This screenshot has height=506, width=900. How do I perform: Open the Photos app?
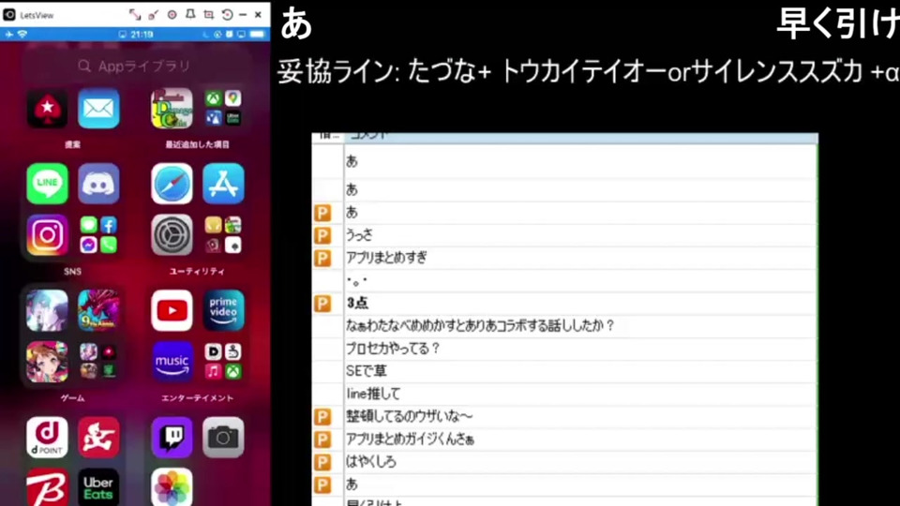[x=172, y=487]
